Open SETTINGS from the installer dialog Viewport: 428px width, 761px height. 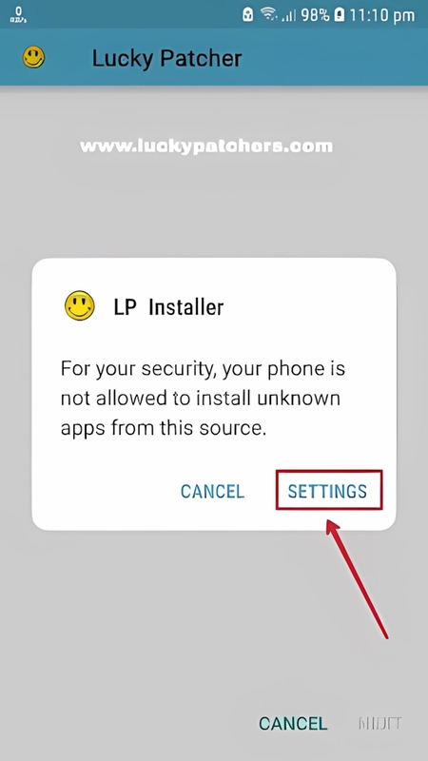coord(327,491)
